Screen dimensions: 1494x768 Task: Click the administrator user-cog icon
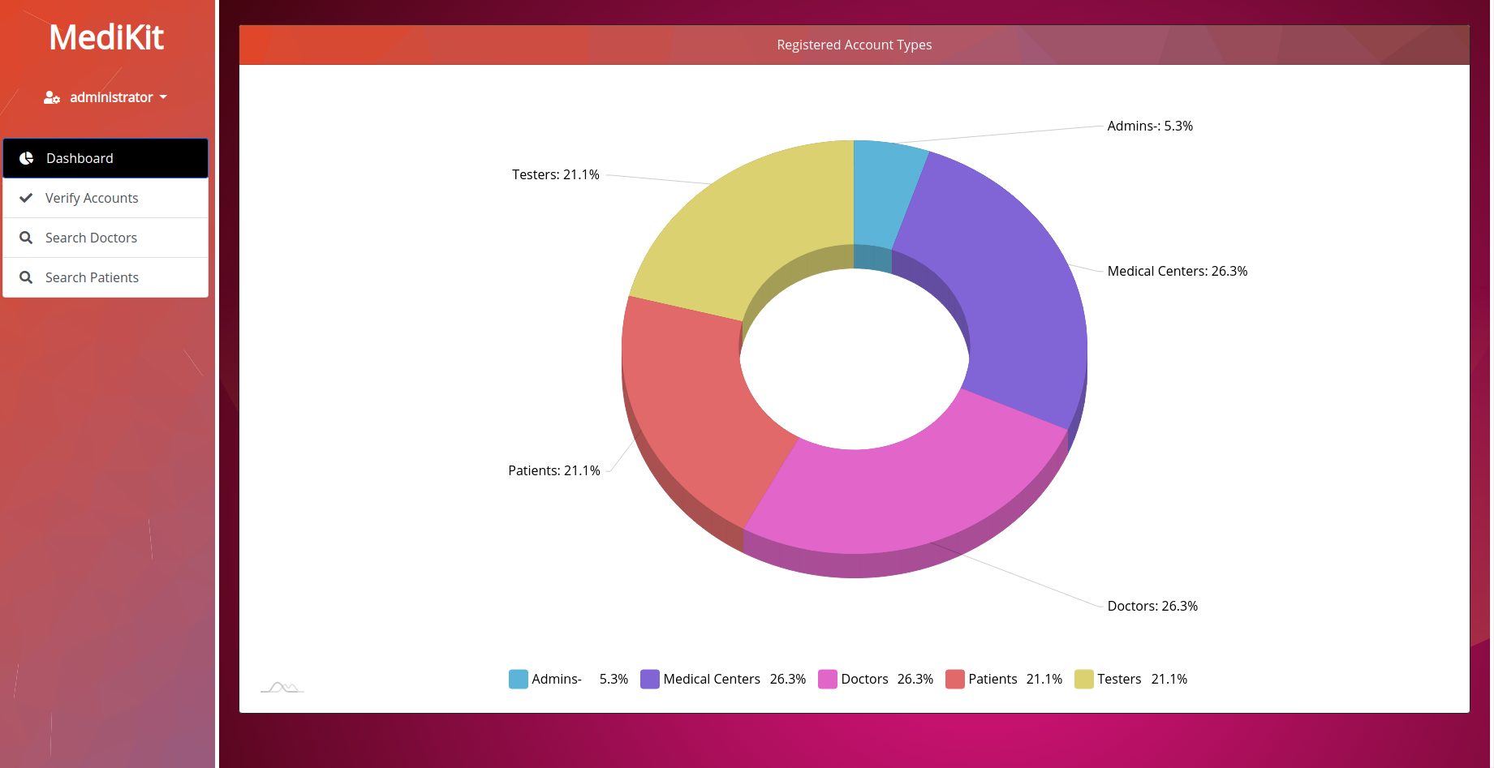[52, 97]
